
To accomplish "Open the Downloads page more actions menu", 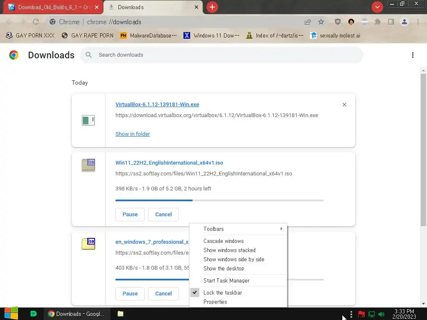I will click(413, 55).
